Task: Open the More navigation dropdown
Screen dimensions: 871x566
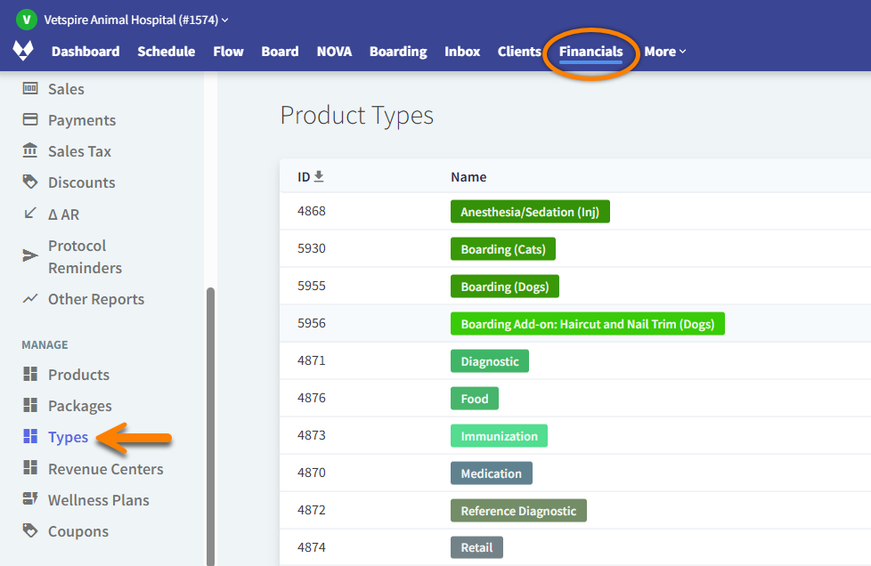Action: [664, 52]
